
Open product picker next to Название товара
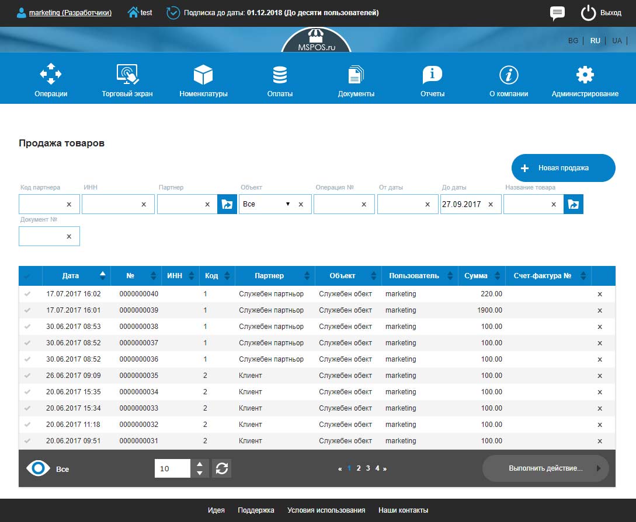[573, 204]
